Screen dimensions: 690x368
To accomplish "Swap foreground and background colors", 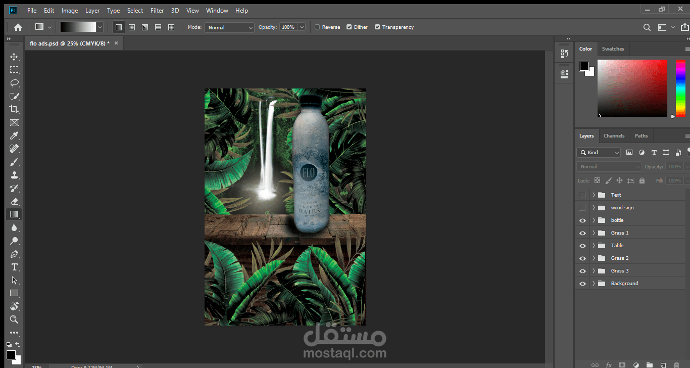I will point(18,345).
